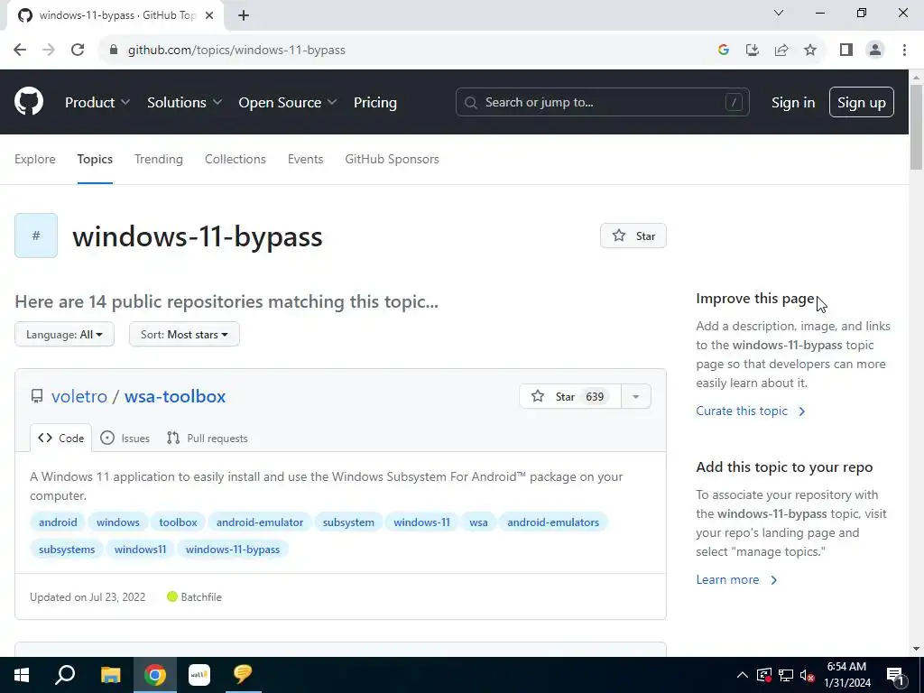Open the GitHub Sponsors tab
This screenshot has height=693, width=924.
[392, 159]
